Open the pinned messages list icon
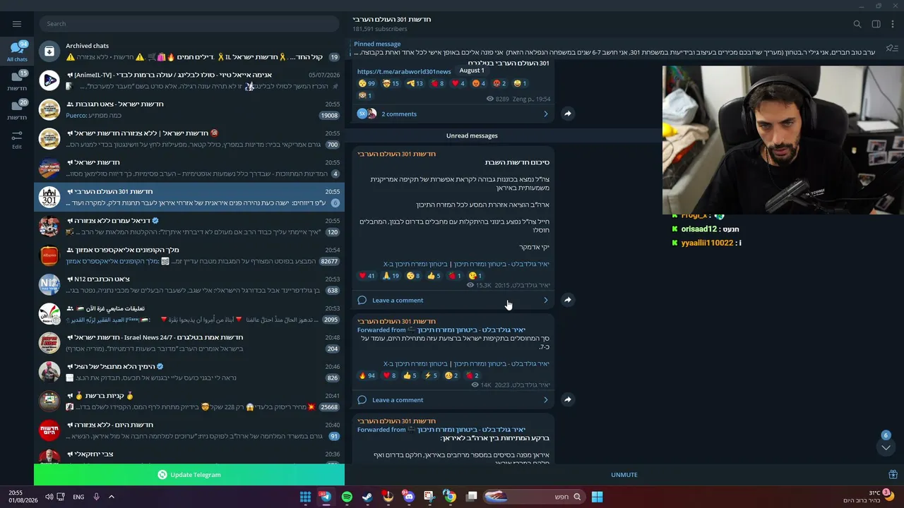904x508 pixels. click(892, 48)
